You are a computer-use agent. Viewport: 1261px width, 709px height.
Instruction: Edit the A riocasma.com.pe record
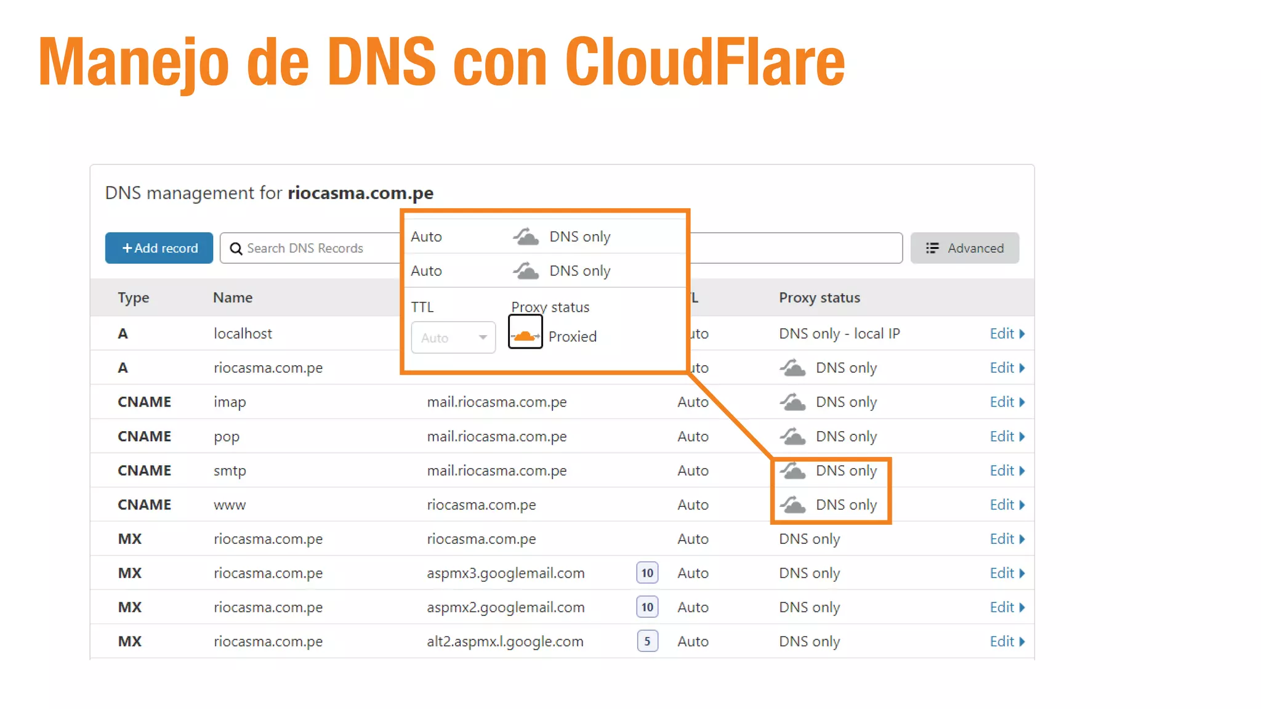point(1007,368)
